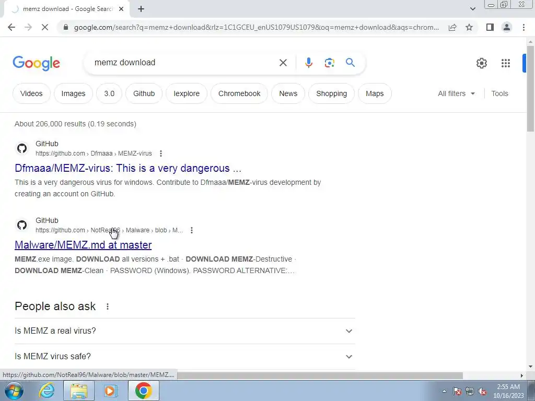Open options for the NotReal96 Malware result
Viewport: 535px width, 401px height.
pyautogui.click(x=192, y=230)
